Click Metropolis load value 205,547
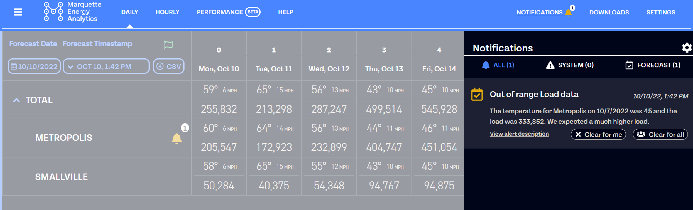 coord(219,147)
